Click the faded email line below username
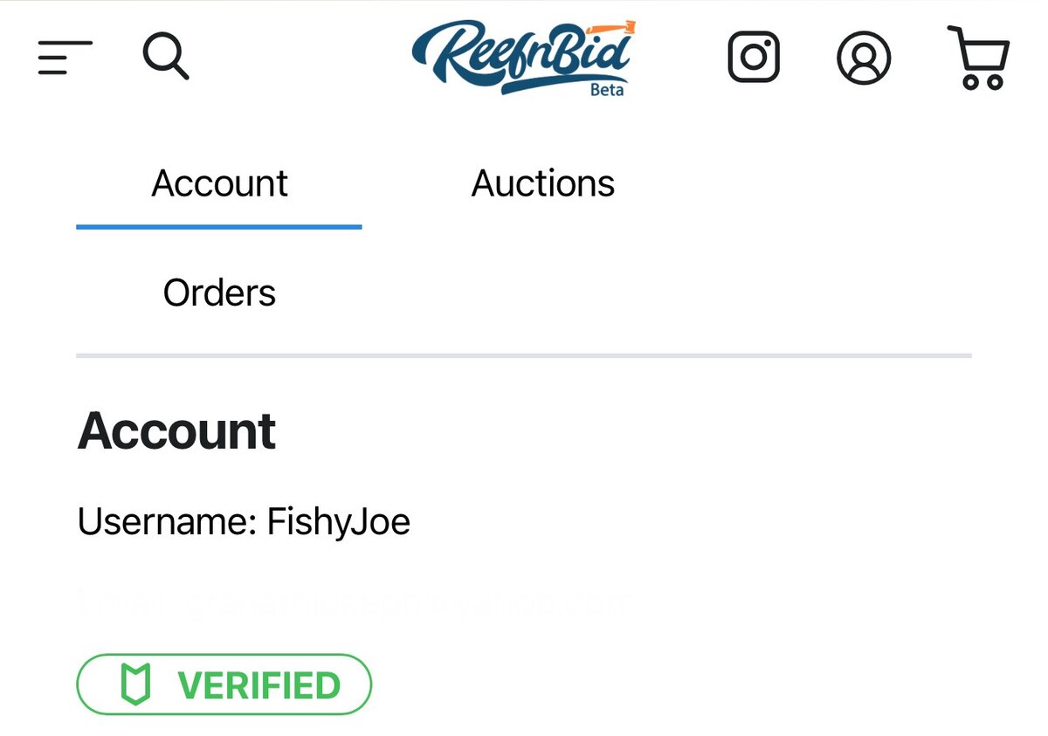Image resolution: width=1048 pixels, height=736 pixels. click(x=354, y=602)
